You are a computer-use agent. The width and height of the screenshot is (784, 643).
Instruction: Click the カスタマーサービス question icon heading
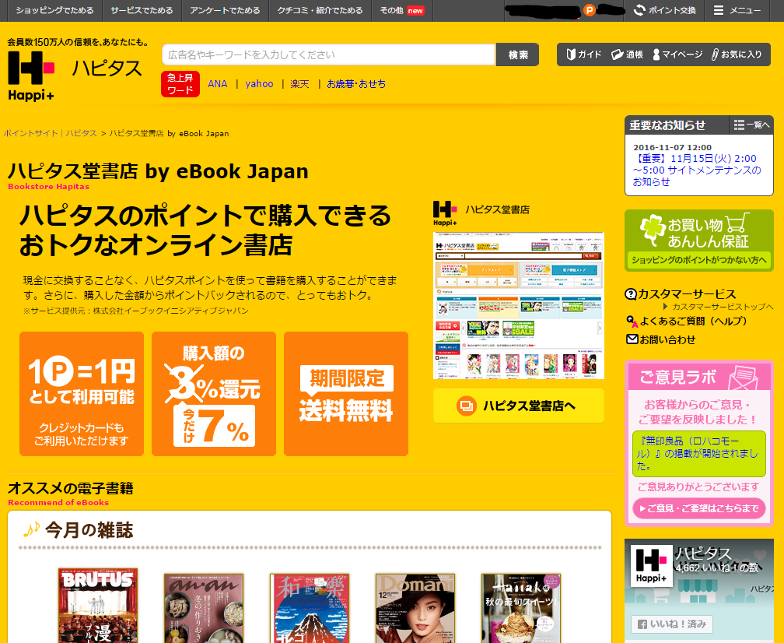[681, 293]
